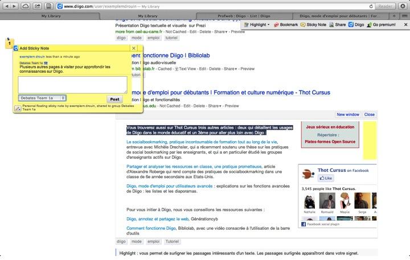Open Le socialbookmarking, pratique incontournable article link
This screenshot has height=260, width=410.
pos(202,142)
